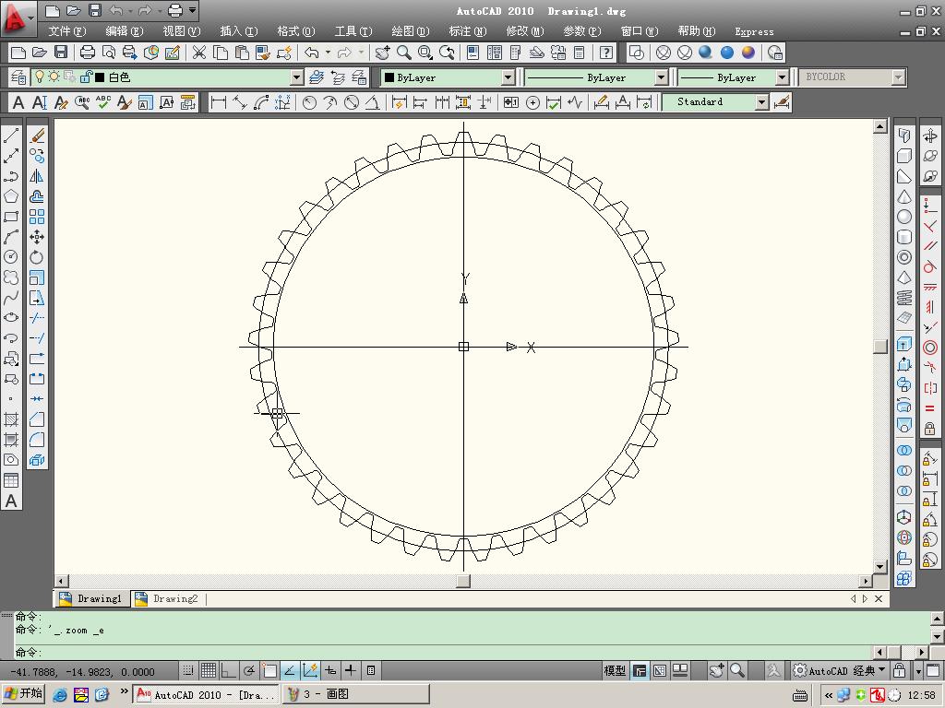Toggle Object Snap in status bar
Viewport: 945px width, 708px height.
269,671
